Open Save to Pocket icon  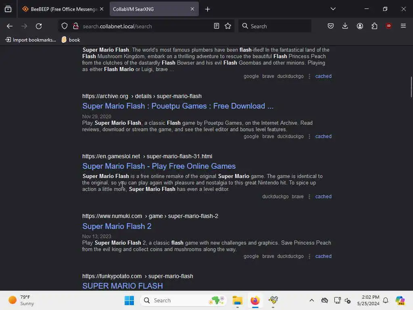(x=331, y=26)
